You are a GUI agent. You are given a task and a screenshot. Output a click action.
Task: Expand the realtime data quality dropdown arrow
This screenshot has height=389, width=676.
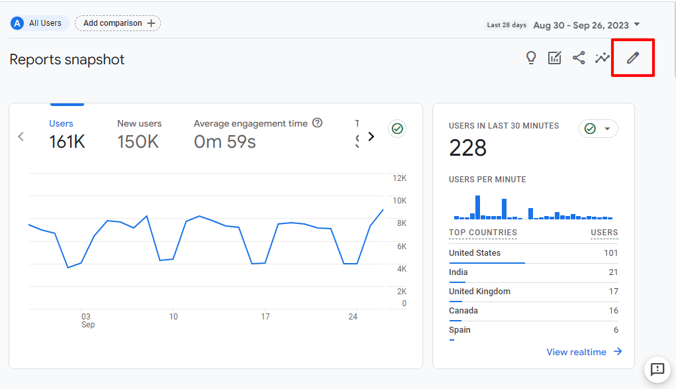click(606, 129)
